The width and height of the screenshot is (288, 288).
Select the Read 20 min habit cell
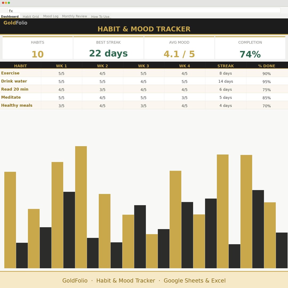[x=20, y=89]
